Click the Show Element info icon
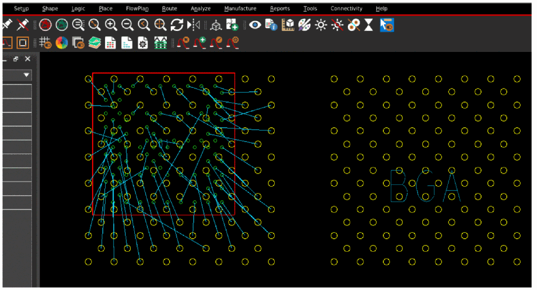 coord(271,25)
